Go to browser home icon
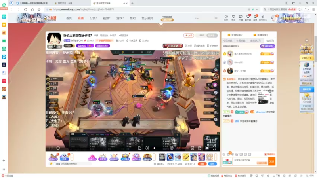The image size is (317, 178). [32, 9]
